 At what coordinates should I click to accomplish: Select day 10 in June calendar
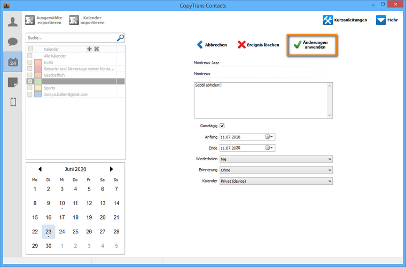[x=62, y=203]
